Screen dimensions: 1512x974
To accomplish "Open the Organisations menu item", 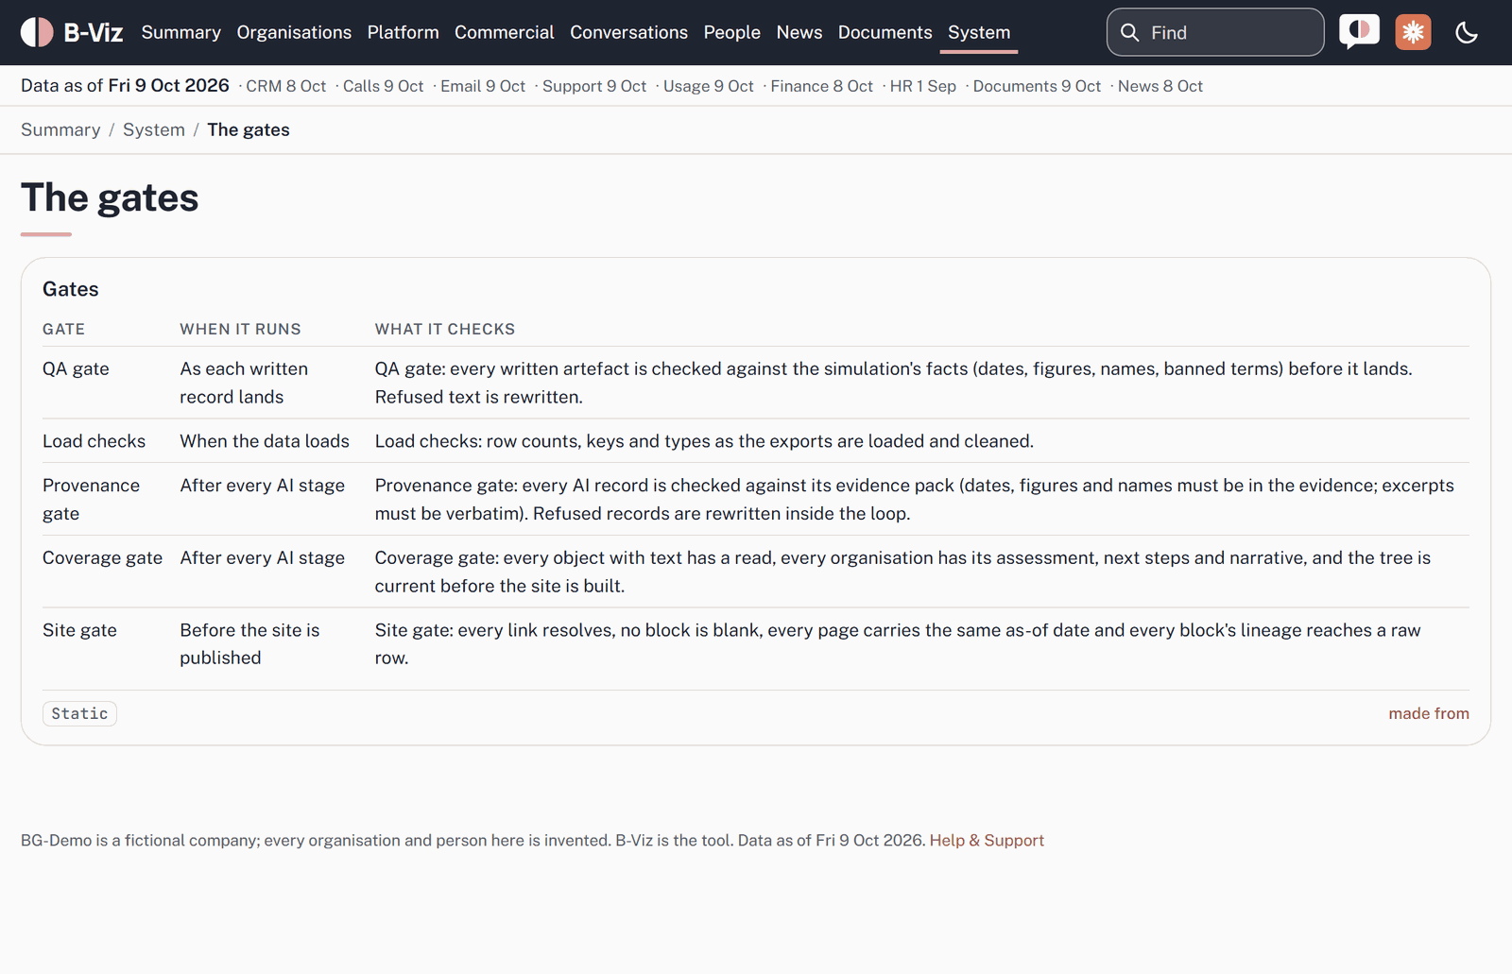I will [x=294, y=32].
